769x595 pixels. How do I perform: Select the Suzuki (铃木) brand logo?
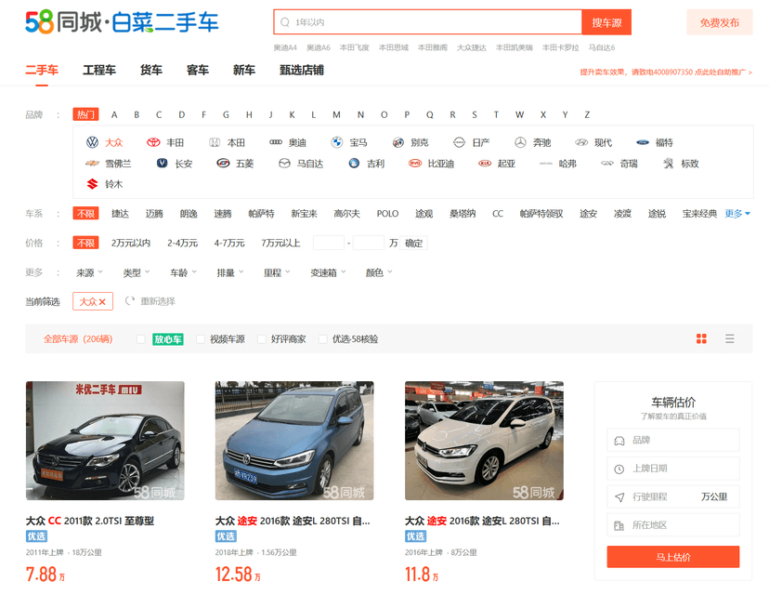tap(93, 184)
